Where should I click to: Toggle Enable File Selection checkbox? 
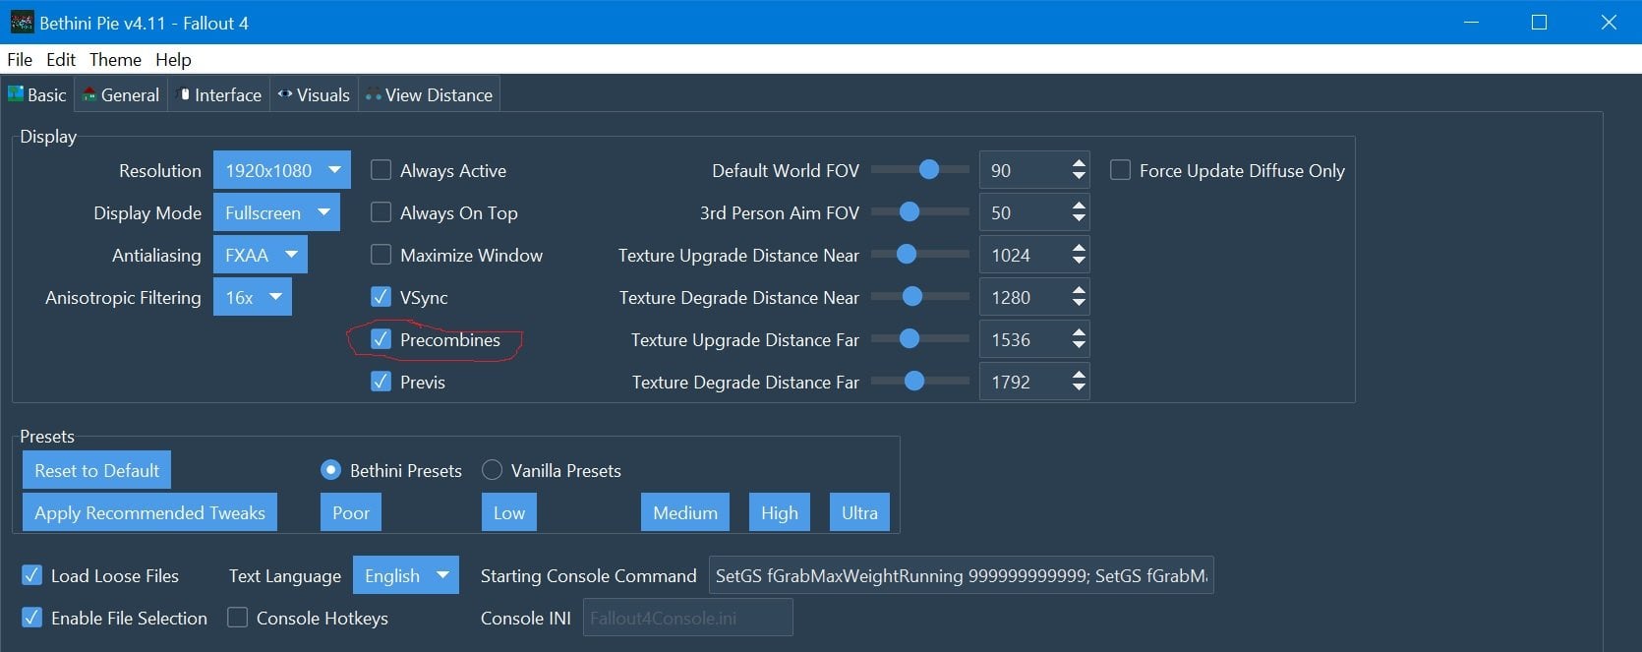pyautogui.click(x=31, y=618)
